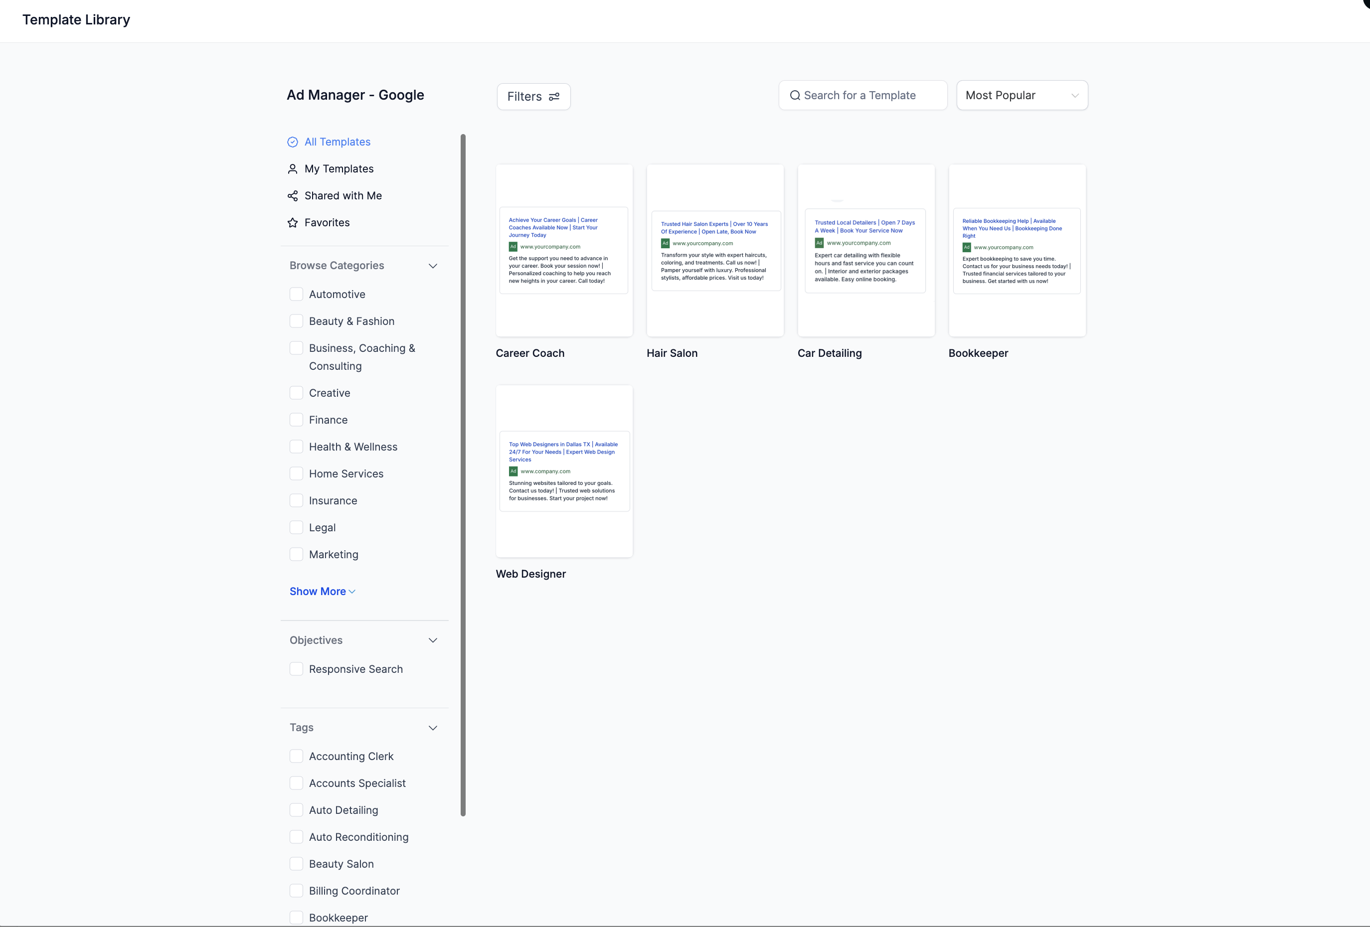Viewport: 1370px width, 927px height.
Task: Go to Favorites in the sidebar
Action: point(327,223)
